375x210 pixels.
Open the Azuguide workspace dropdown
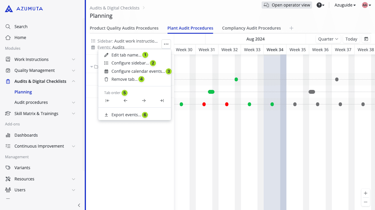pos(345,5)
